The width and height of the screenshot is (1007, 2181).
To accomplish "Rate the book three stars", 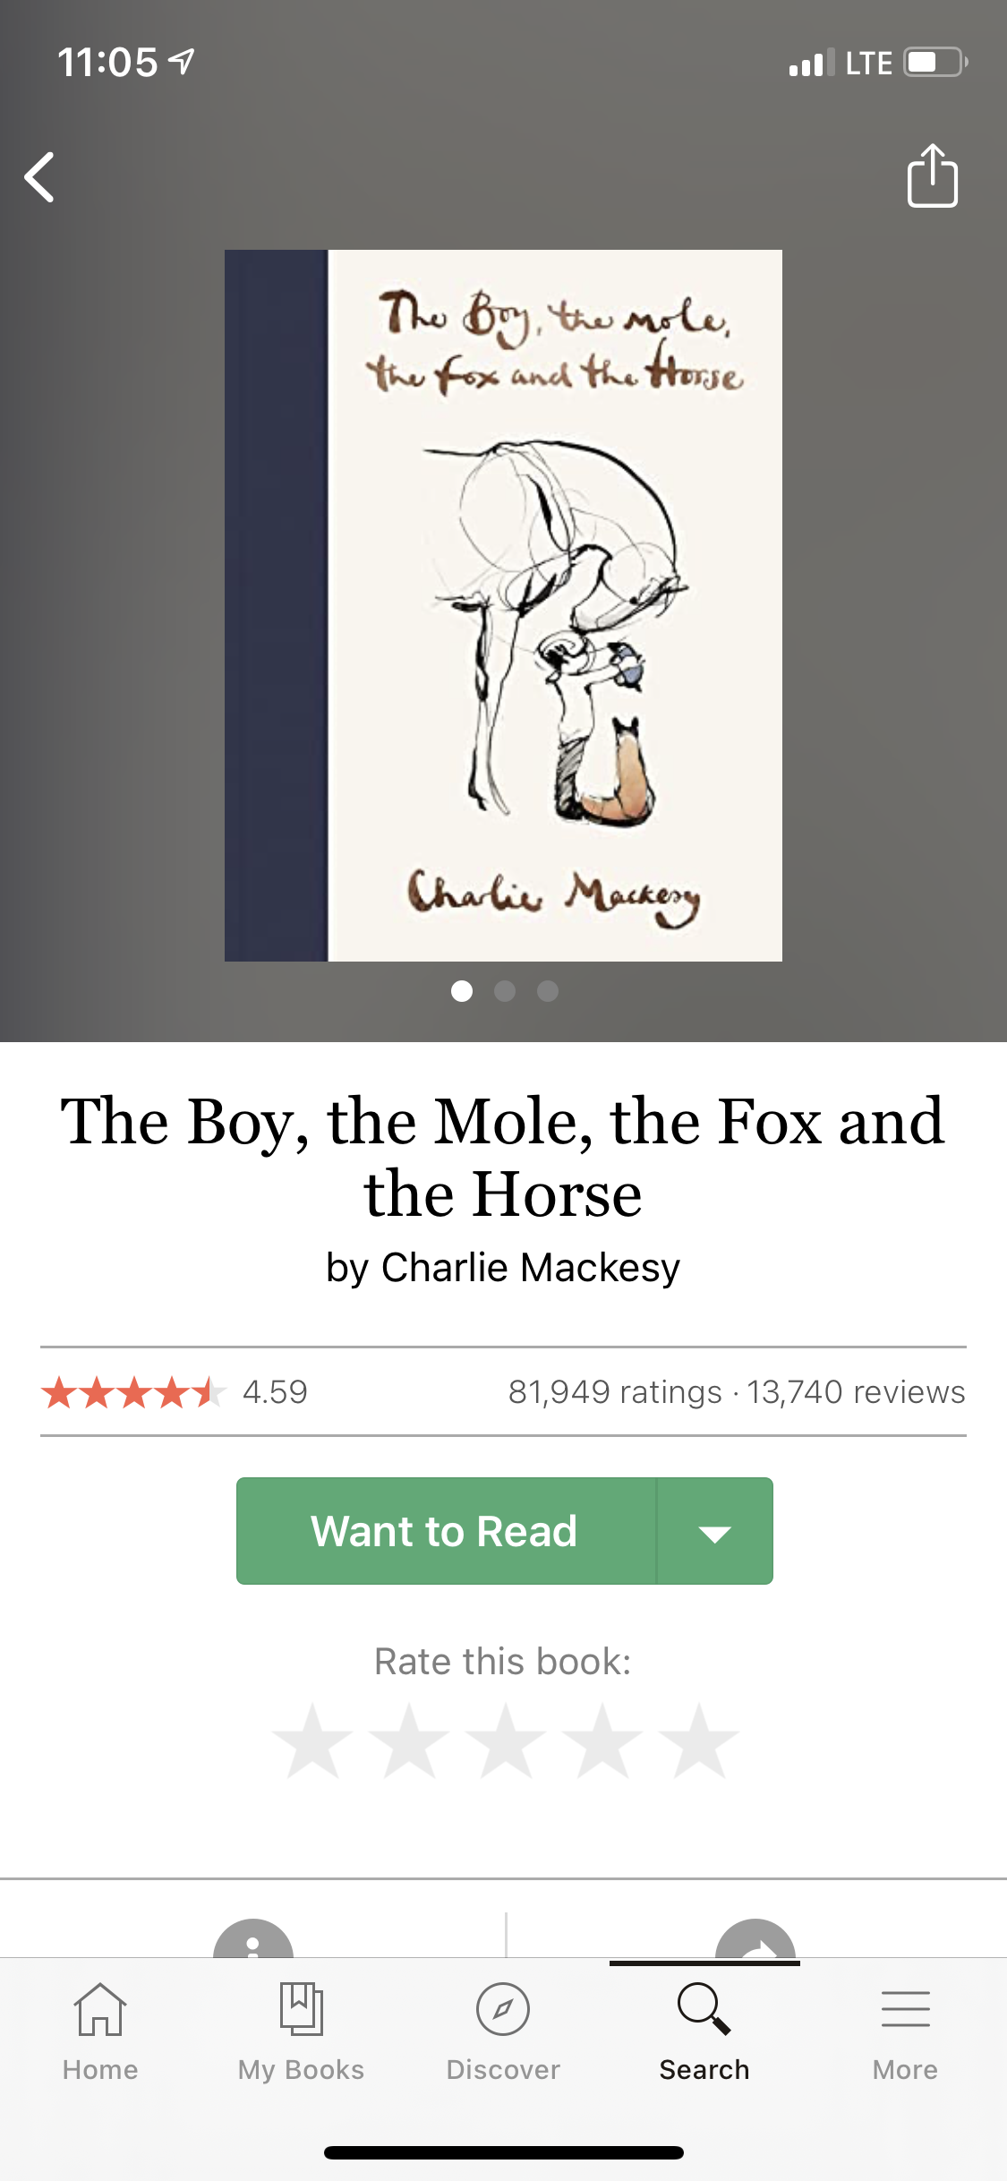I will 506,1741.
